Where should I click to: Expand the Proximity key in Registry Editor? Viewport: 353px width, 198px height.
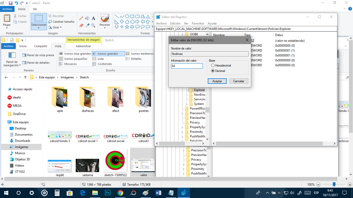pos(182,132)
